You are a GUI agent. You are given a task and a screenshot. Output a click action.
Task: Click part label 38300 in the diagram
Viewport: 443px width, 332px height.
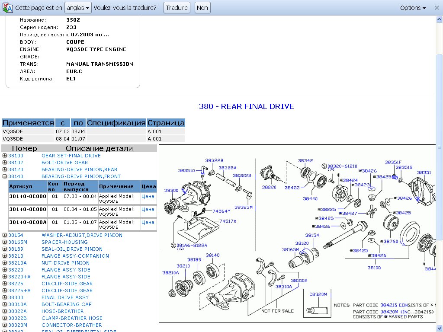pos(171,190)
